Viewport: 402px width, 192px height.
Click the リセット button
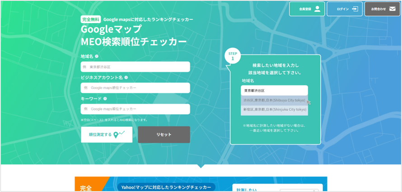[164, 134]
